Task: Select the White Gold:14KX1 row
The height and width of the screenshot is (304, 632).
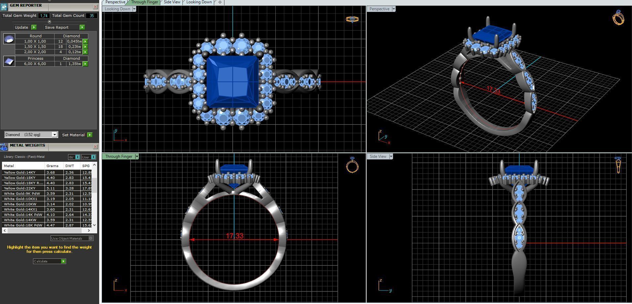Action: [47, 209]
